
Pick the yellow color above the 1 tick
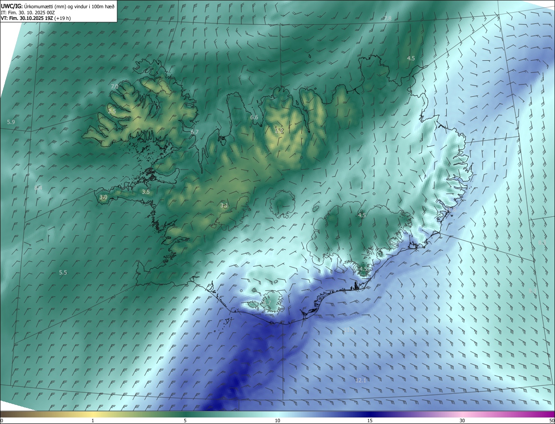[93, 414]
